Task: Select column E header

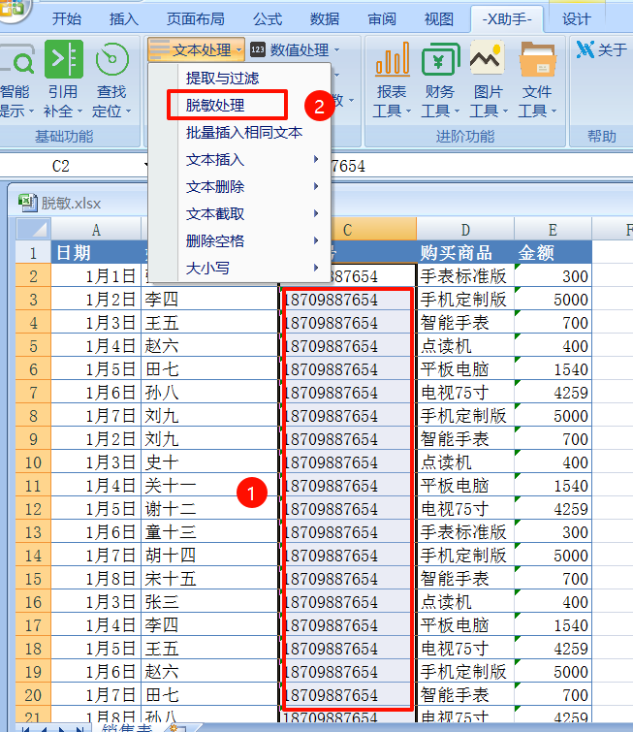Action: 553,229
